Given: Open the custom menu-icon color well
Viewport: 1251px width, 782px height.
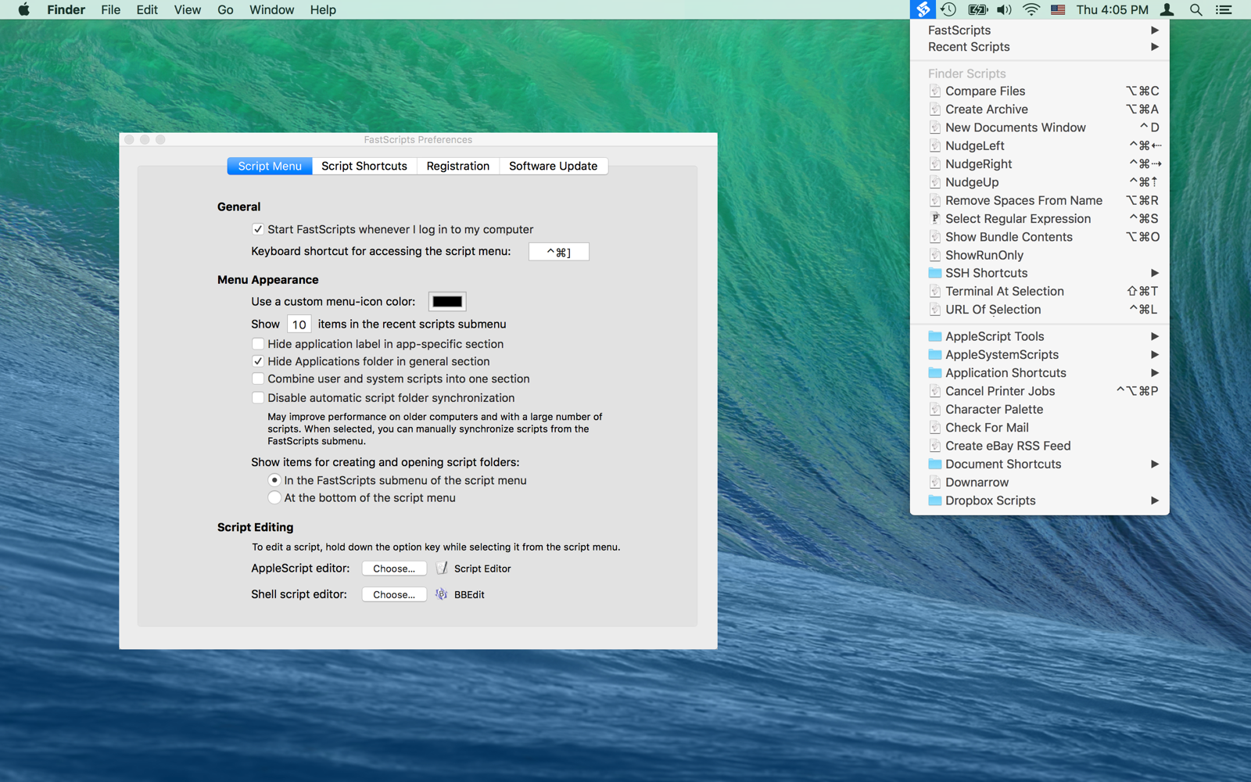Looking at the screenshot, I should pos(447,302).
